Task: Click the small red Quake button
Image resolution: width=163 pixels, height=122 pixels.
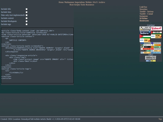Action: pos(145,49)
